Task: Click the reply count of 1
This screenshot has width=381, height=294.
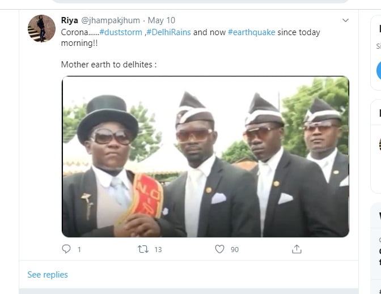Action: (79, 250)
